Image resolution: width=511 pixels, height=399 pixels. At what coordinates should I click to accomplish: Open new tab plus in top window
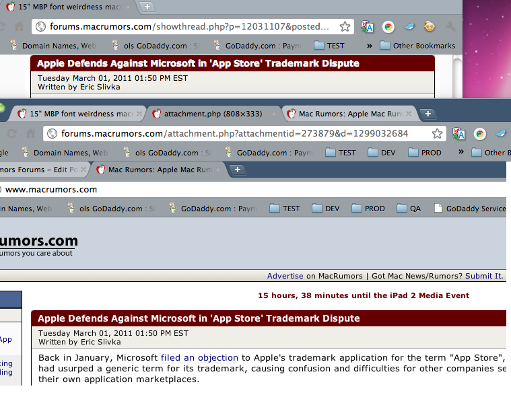click(x=147, y=7)
